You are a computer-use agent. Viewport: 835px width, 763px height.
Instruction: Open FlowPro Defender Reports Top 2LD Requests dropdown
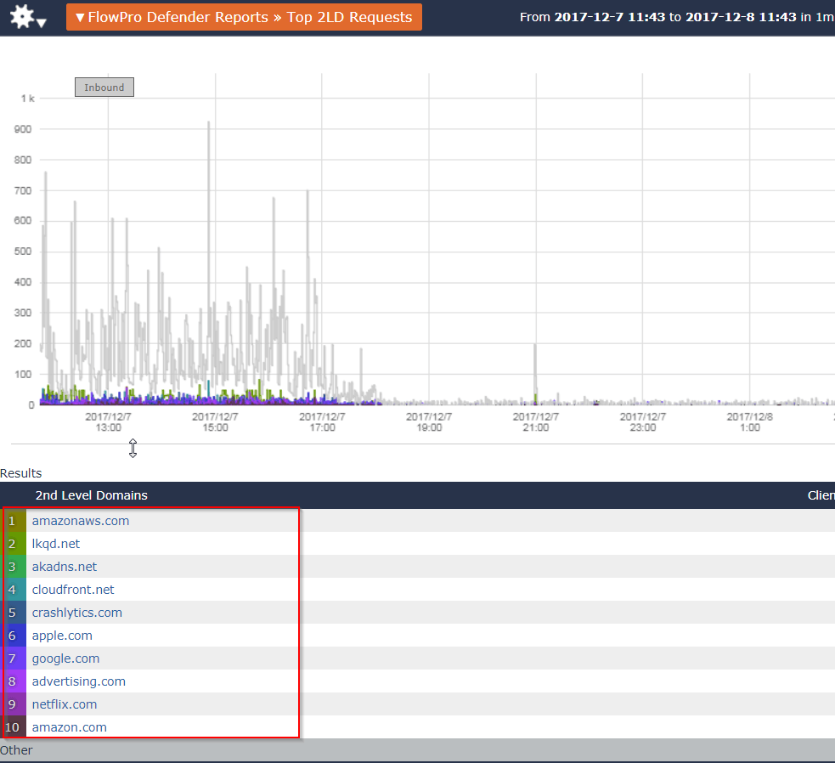[244, 17]
